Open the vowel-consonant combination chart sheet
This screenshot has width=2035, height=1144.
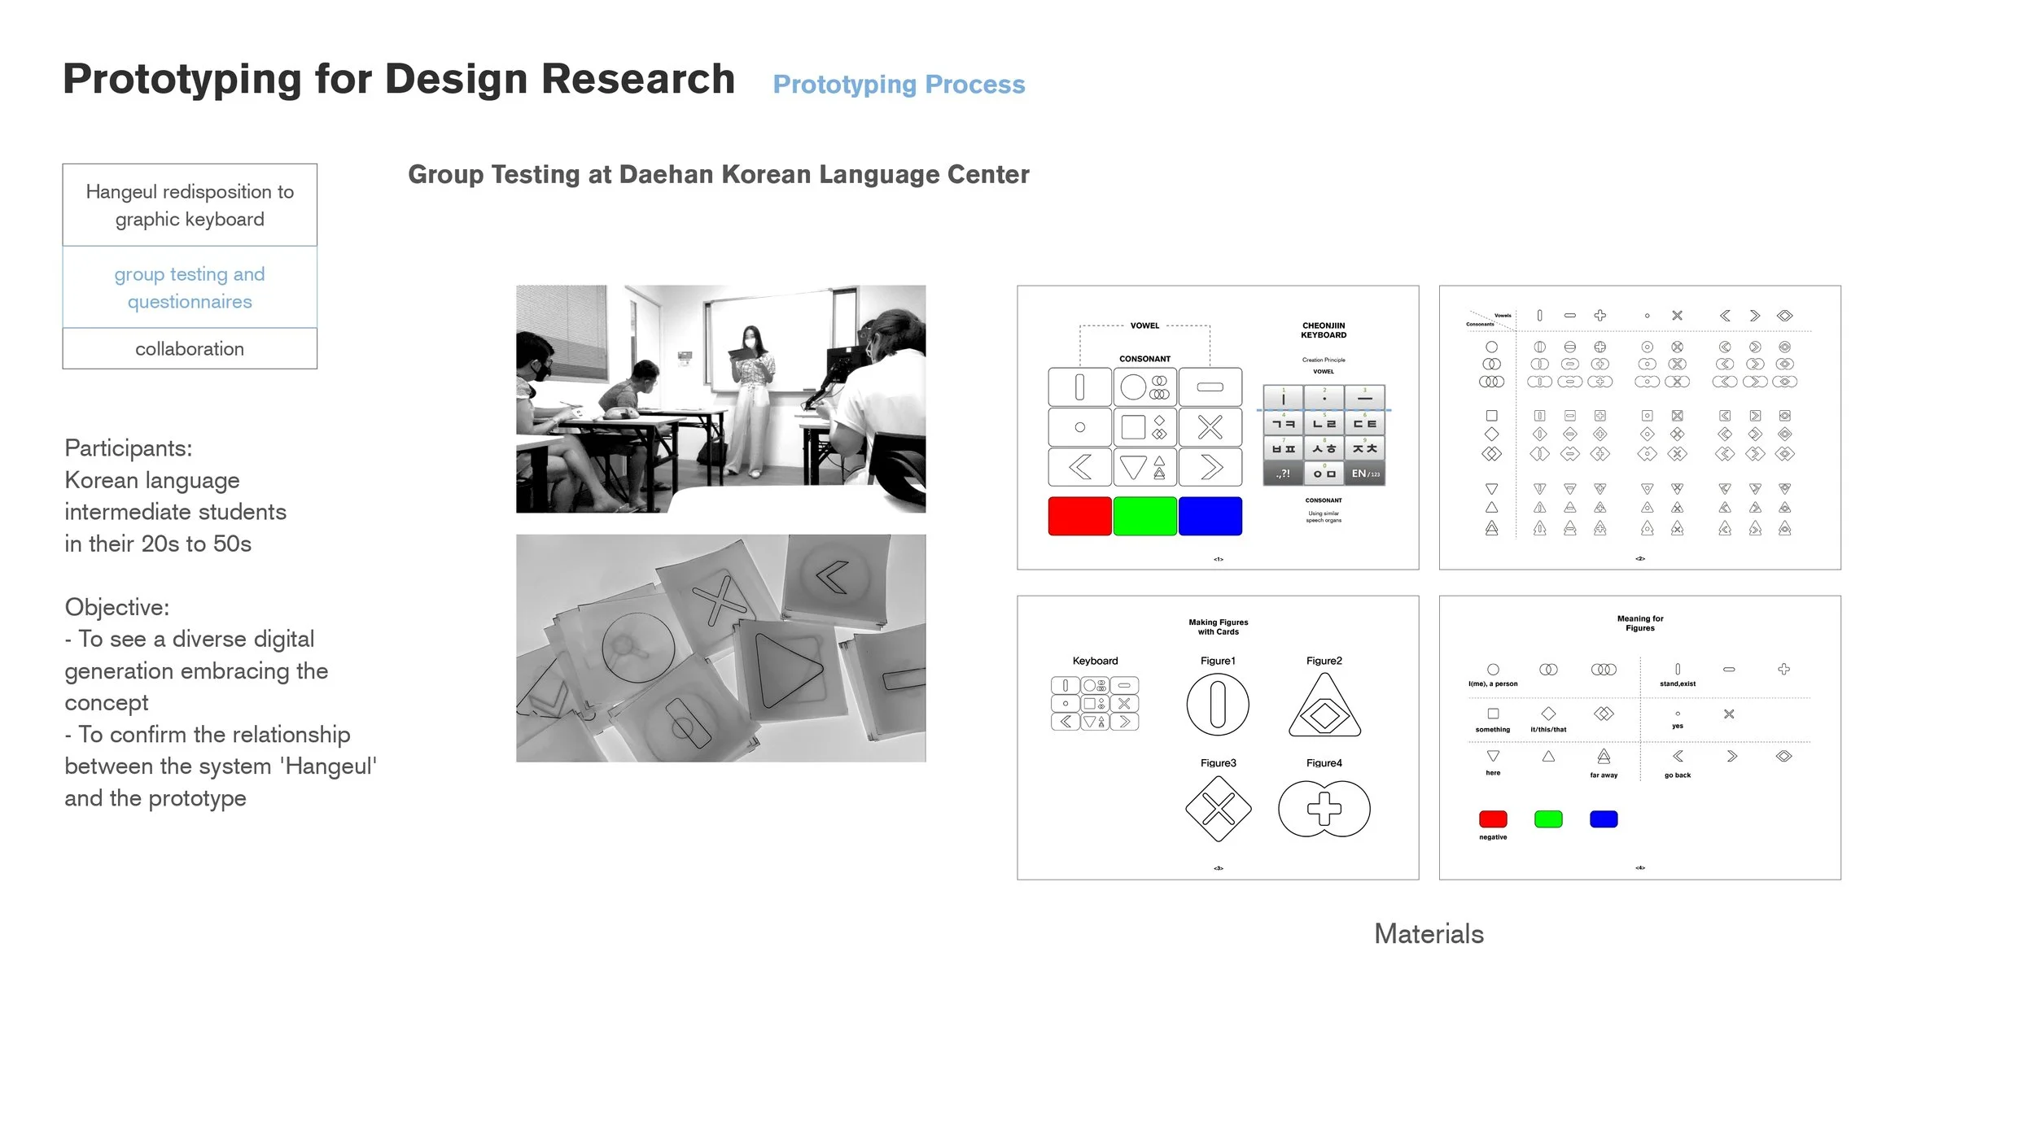pyautogui.click(x=1639, y=427)
